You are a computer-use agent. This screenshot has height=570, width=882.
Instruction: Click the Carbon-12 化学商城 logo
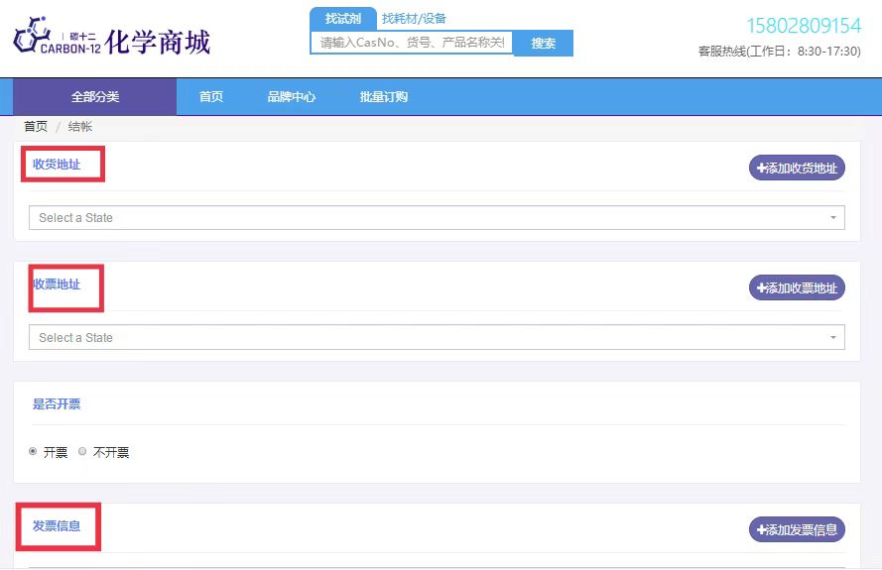[111, 37]
